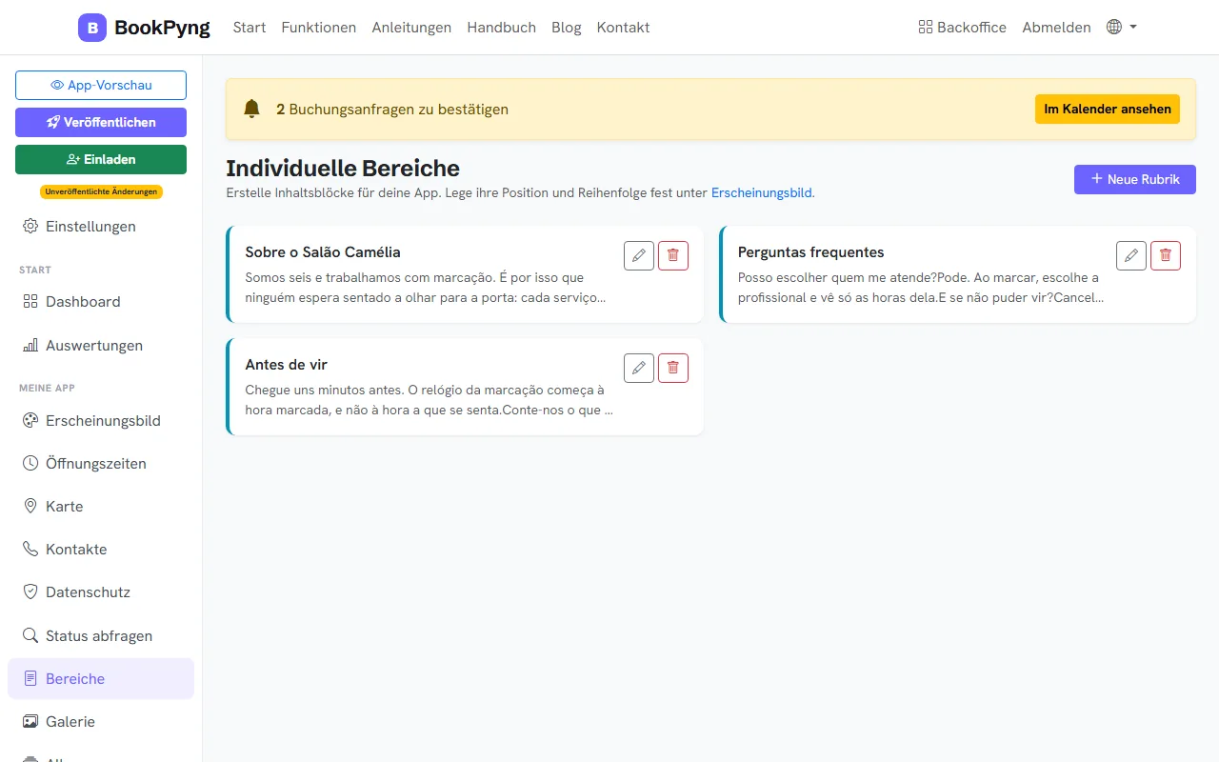Delete the Sobre o Salão Camélia section
Image resolution: width=1219 pixels, height=762 pixels.
click(673, 255)
